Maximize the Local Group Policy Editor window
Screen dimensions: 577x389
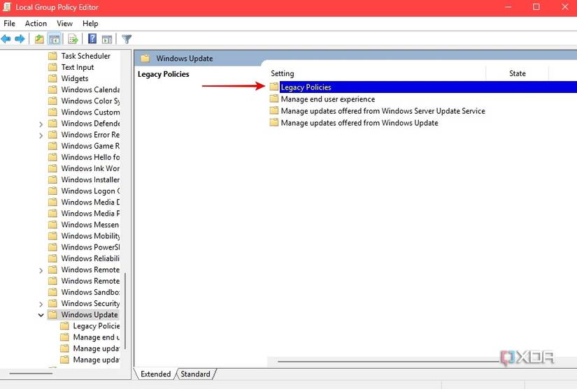(x=536, y=7)
